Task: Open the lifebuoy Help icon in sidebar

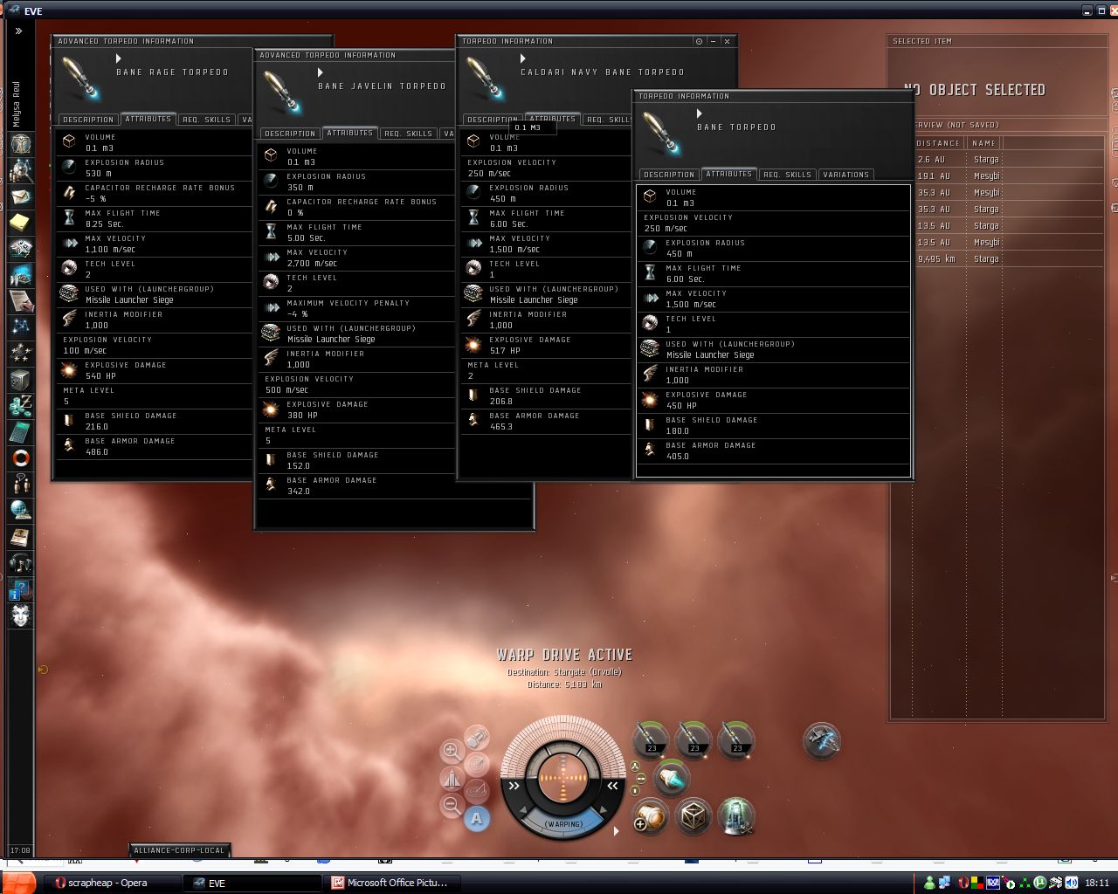Action: tap(21, 457)
